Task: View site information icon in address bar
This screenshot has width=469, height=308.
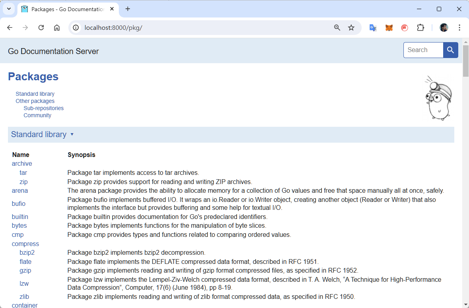Action: point(76,28)
